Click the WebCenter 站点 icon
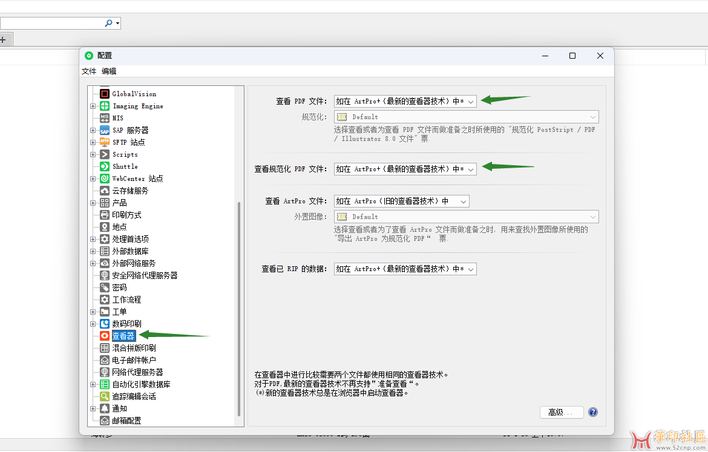Viewport: 708px width, 452px height. point(105,179)
